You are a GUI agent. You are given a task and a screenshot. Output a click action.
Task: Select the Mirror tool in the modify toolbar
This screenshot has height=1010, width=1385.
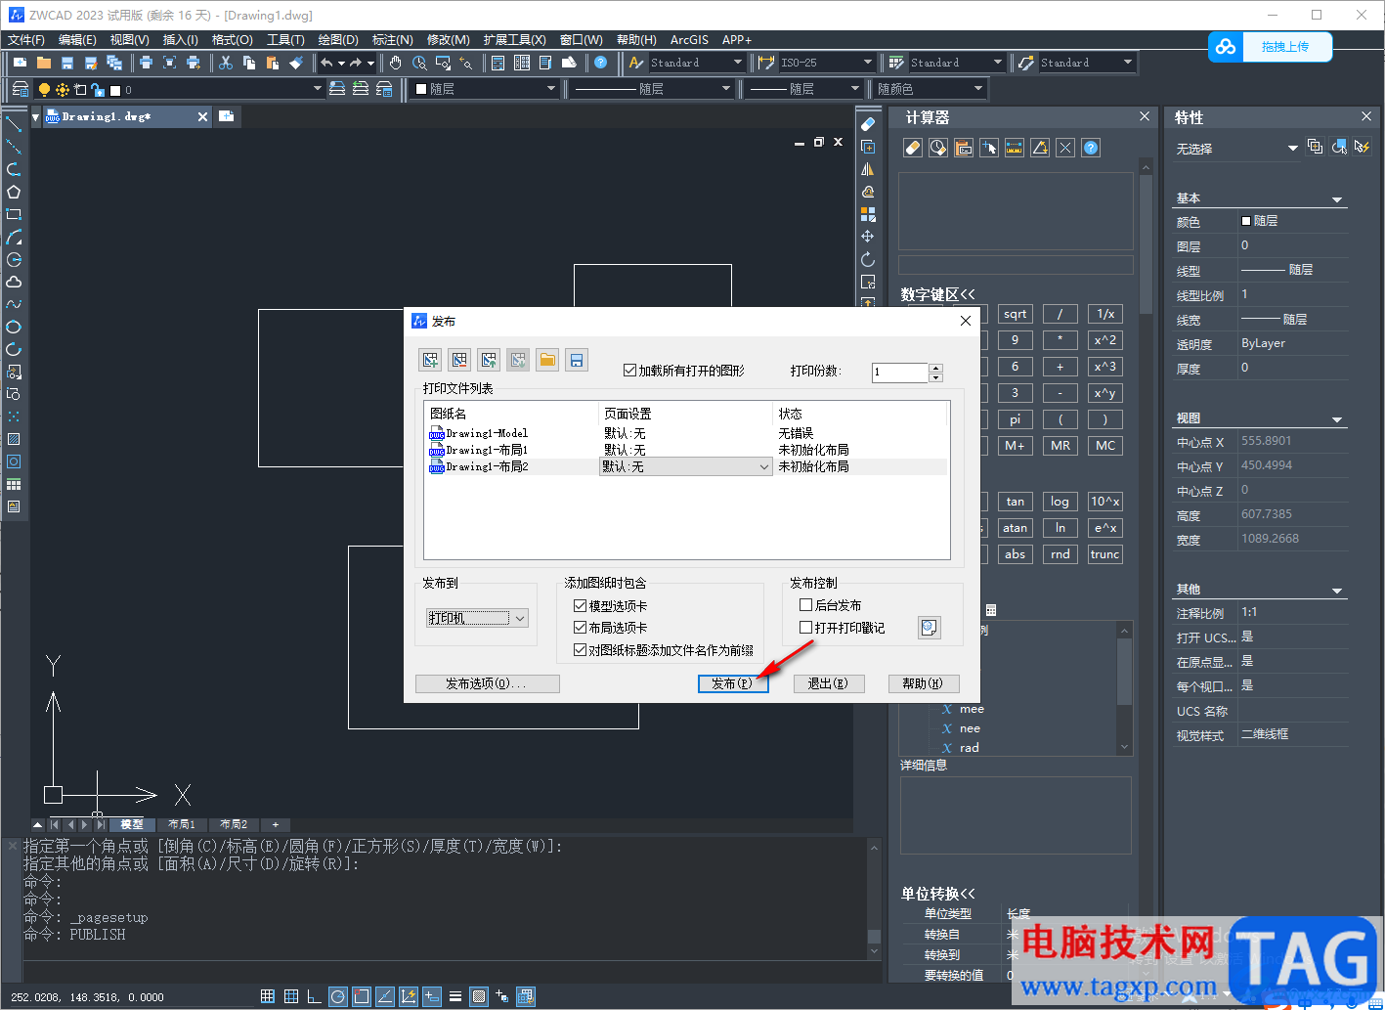(868, 169)
